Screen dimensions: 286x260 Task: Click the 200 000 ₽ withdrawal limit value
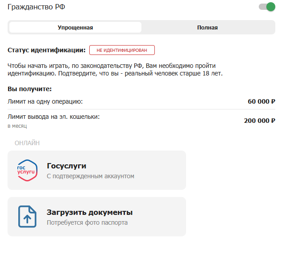pos(260,121)
